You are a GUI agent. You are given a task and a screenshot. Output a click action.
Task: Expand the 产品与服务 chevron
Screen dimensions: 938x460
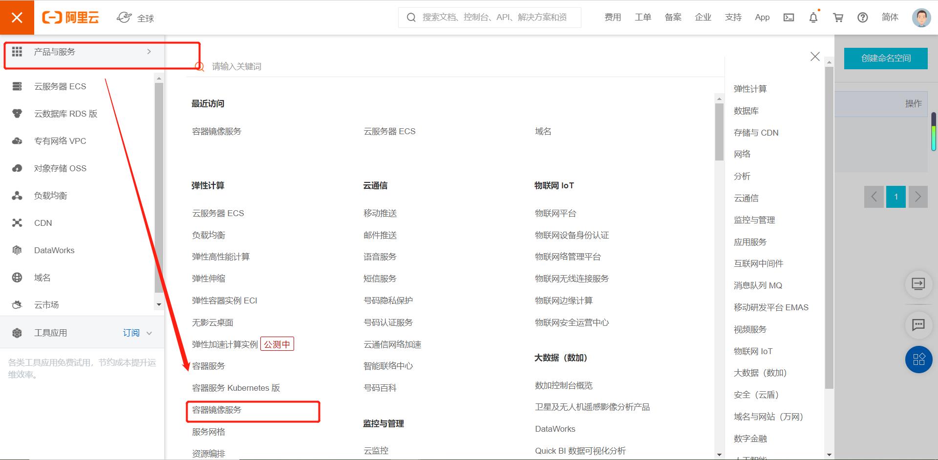pos(149,52)
